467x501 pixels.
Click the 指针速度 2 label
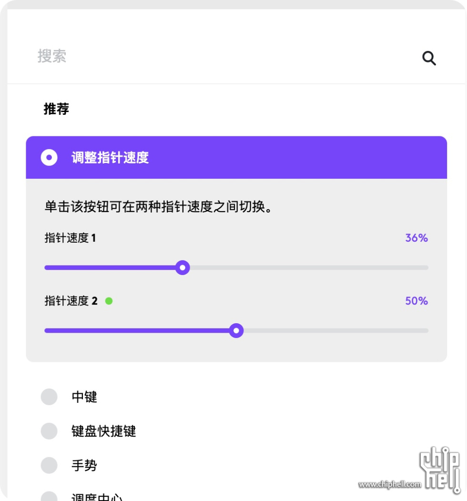71,301
